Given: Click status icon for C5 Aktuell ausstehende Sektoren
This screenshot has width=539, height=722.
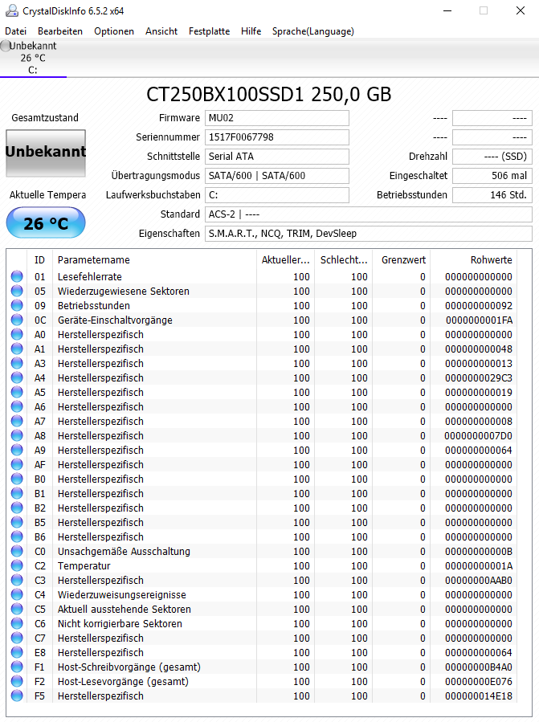Looking at the screenshot, I should [17, 609].
